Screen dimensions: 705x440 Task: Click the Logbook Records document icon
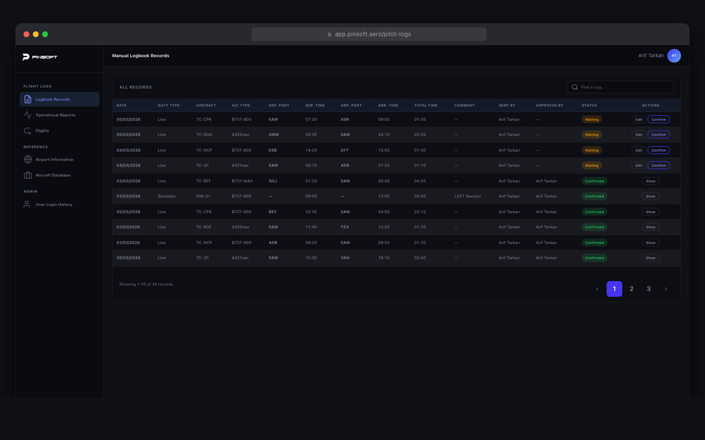point(28,99)
